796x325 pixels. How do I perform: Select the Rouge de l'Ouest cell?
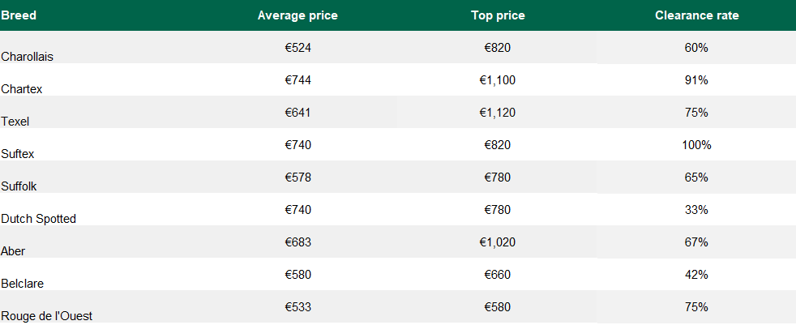pyautogui.click(x=47, y=315)
